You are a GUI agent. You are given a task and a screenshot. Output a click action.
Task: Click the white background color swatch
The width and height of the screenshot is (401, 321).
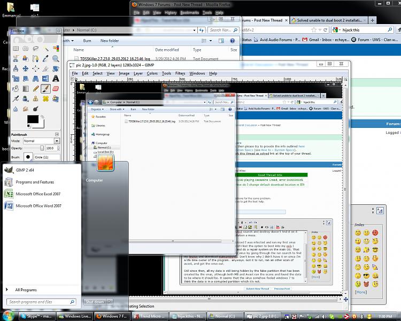click(x=41, y=125)
